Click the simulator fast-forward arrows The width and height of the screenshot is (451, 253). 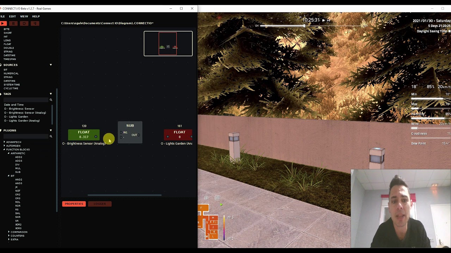[x=328, y=20]
